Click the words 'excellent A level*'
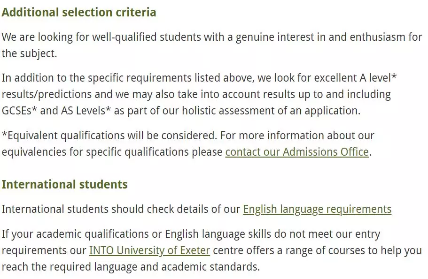Viewport: 428px width, 279px height. (x=355, y=78)
